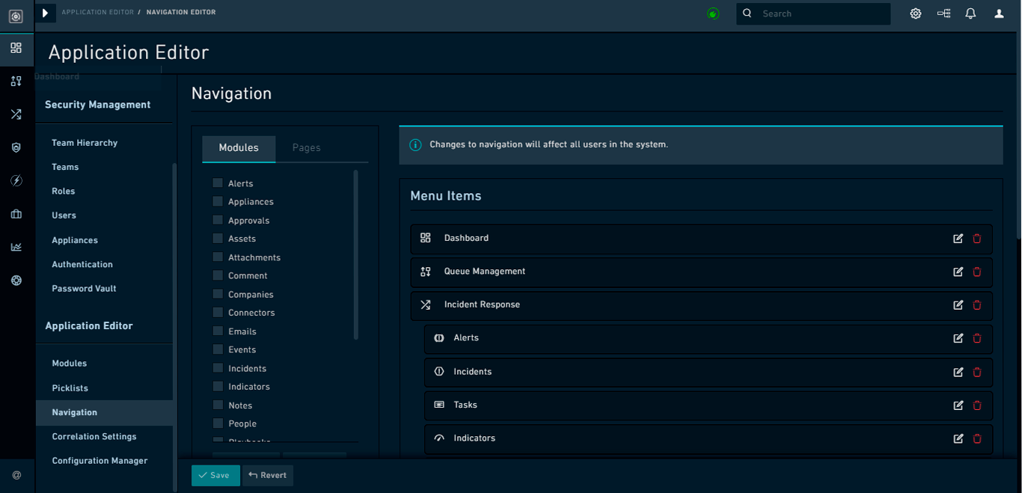Open the user profile menu
1022x493 pixels.
999,13
